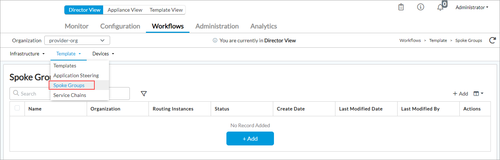Open the clipboard tasks icon

click(401, 7)
